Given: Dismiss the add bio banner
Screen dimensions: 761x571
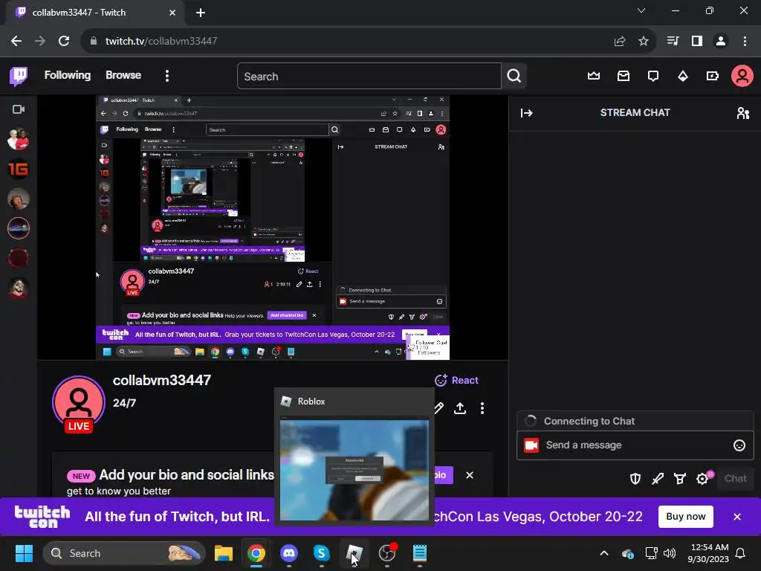Looking at the screenshot, I should click(470, 475).
